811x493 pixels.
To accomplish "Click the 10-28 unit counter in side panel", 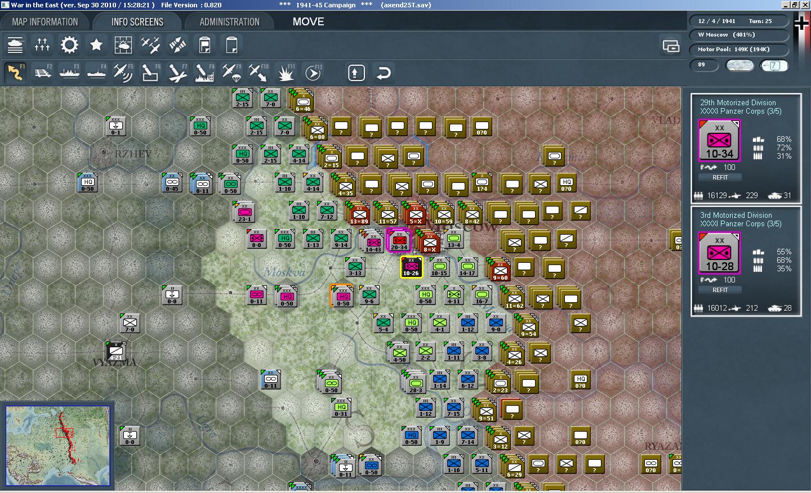I will (719, 254).
